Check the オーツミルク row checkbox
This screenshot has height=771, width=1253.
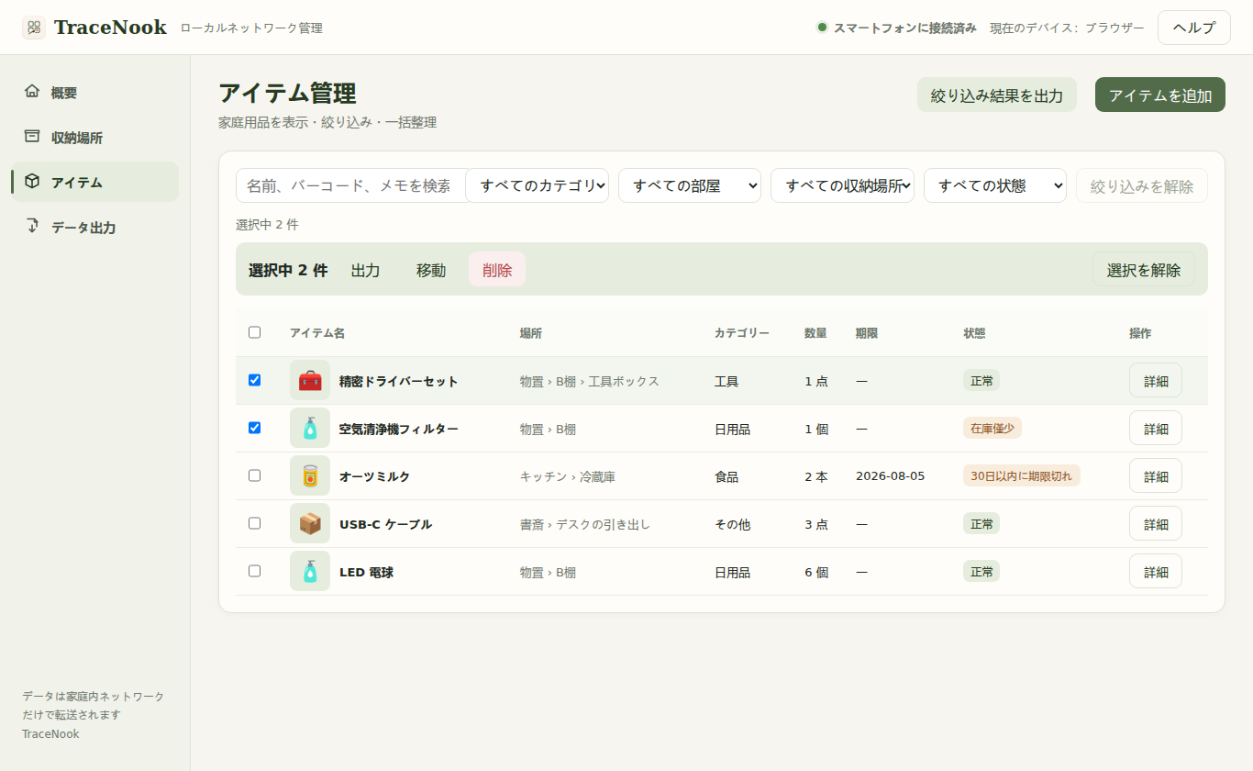pyautogui.click(x=254, y=475)
